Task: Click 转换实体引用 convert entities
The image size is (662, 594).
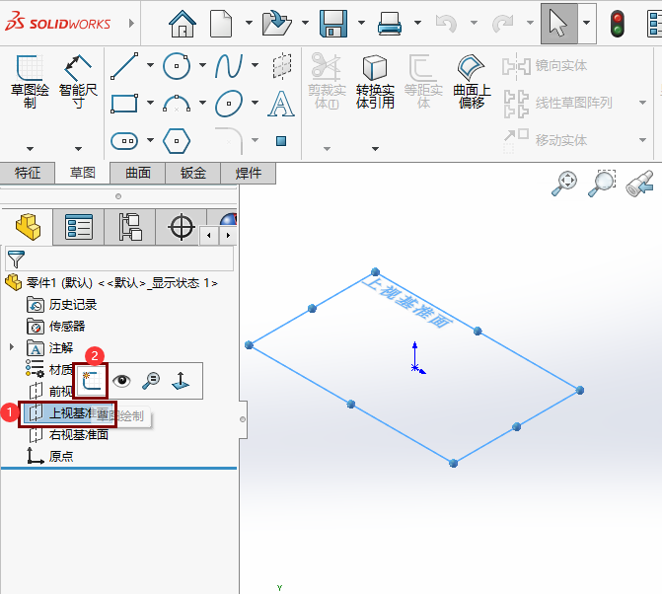Action: point(375,81)
